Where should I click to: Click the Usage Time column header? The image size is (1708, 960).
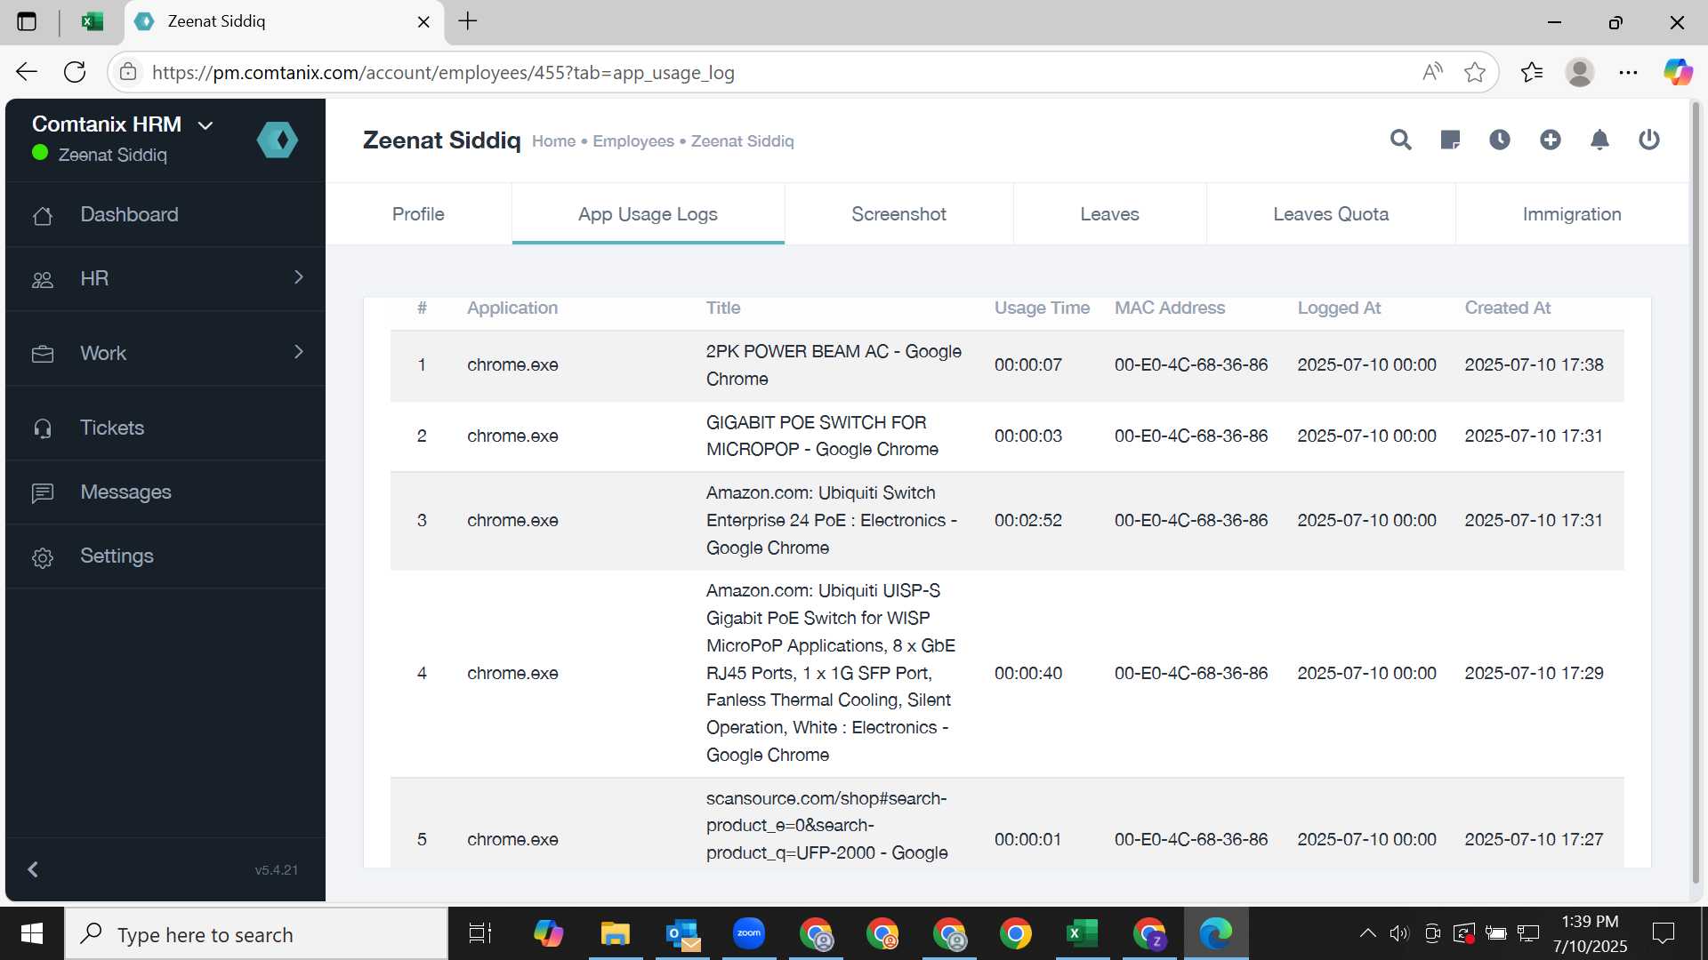point(1042,308)
